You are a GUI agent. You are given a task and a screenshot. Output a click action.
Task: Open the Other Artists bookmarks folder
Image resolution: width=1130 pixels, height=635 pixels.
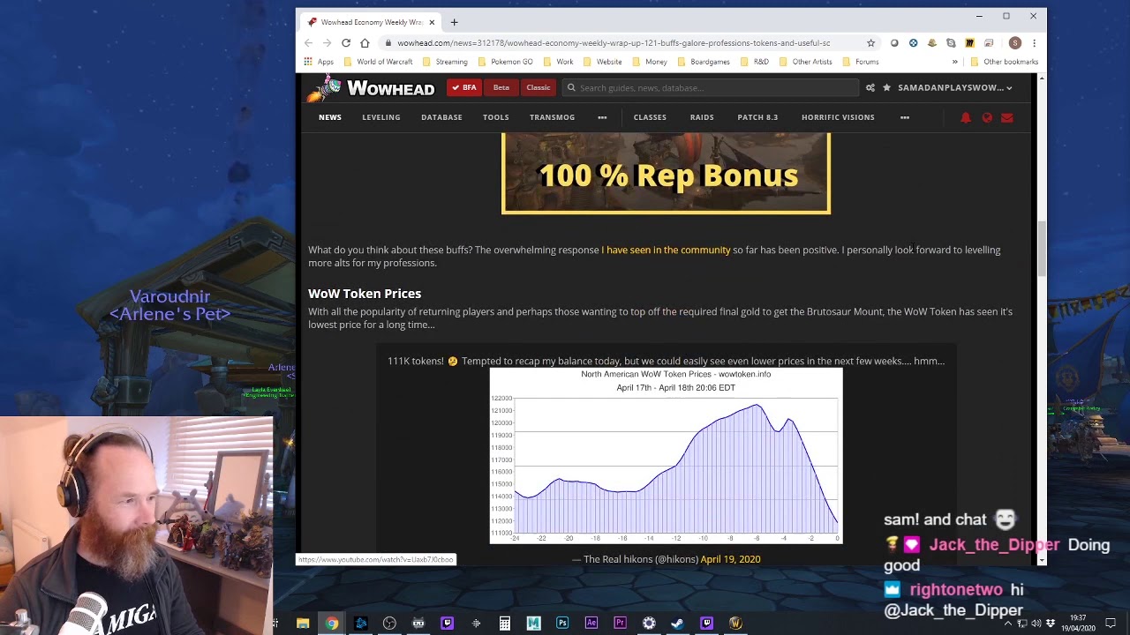click(x=805, y=62)
